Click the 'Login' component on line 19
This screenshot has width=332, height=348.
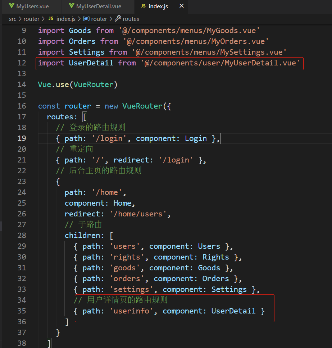pos(196,138)
